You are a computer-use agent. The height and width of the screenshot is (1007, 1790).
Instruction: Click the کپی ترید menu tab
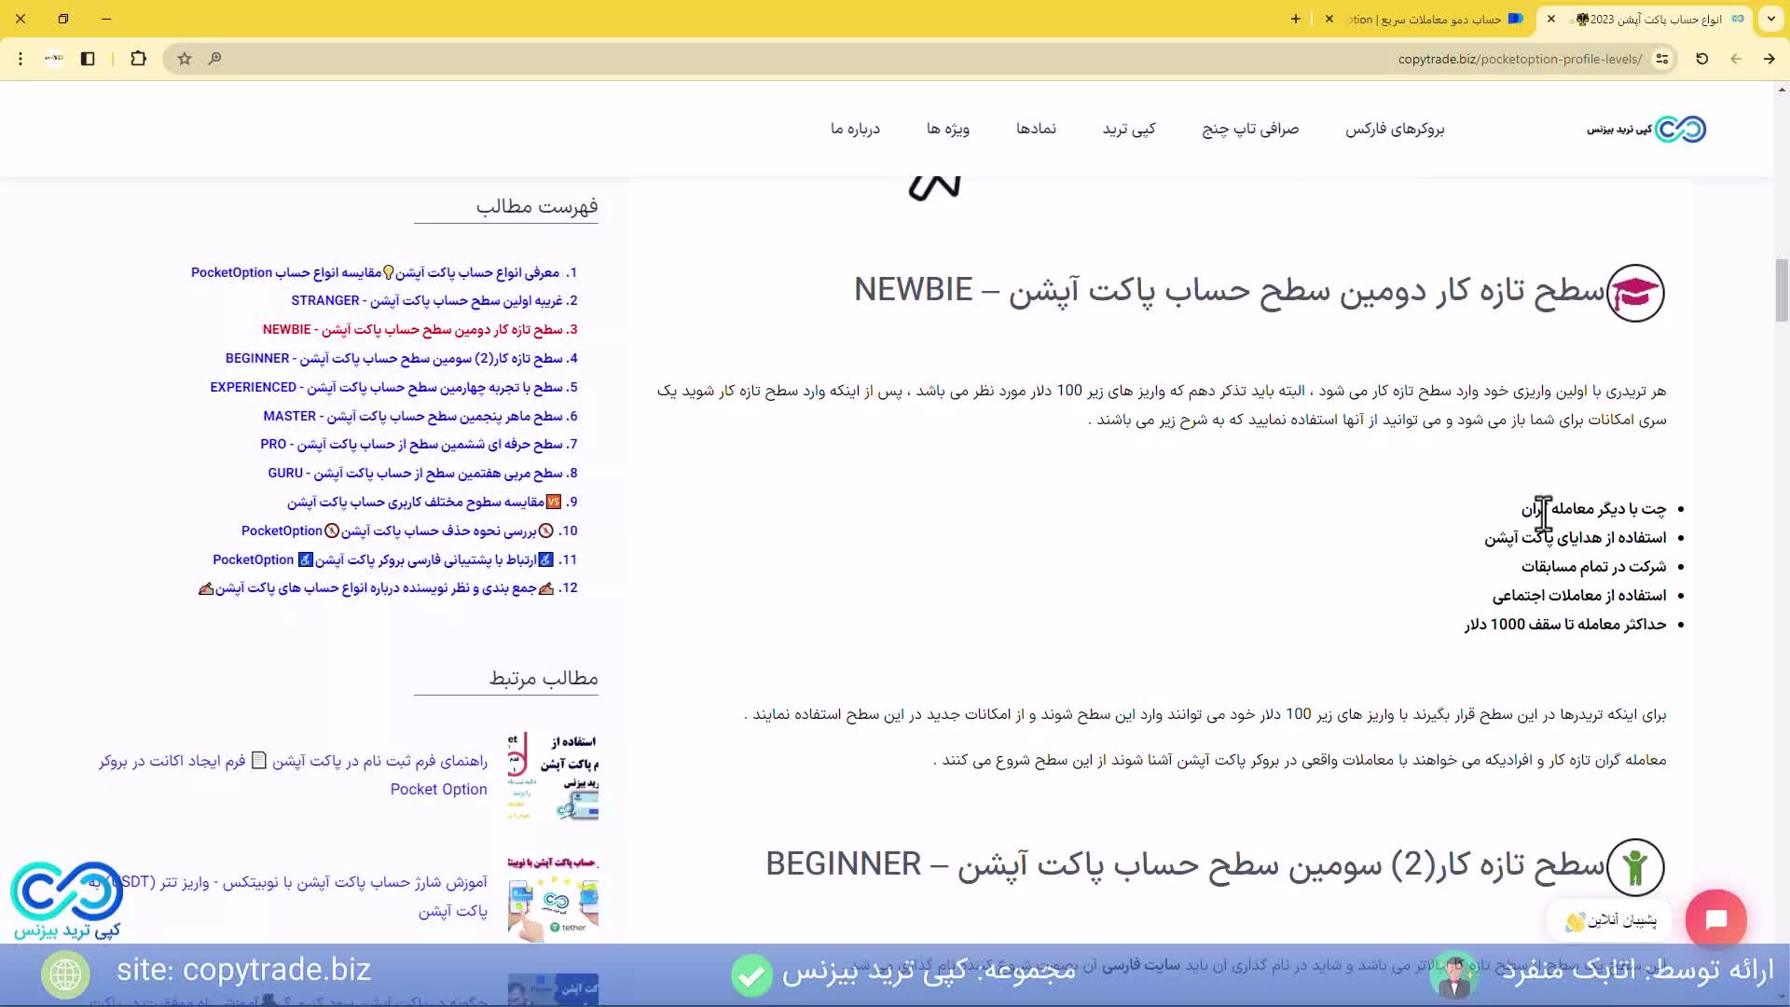(x=1129, y=128)
